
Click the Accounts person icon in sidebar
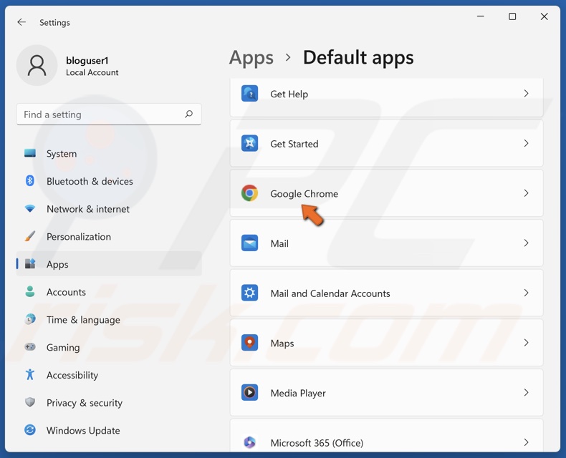click(x=30, y=291)
